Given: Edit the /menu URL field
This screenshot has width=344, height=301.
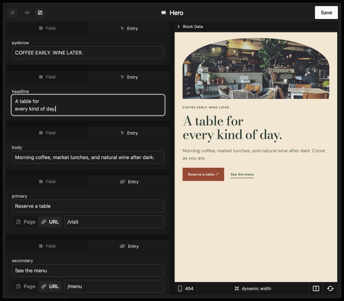Looking at the screenshot, I should click(x=114, y=286).
